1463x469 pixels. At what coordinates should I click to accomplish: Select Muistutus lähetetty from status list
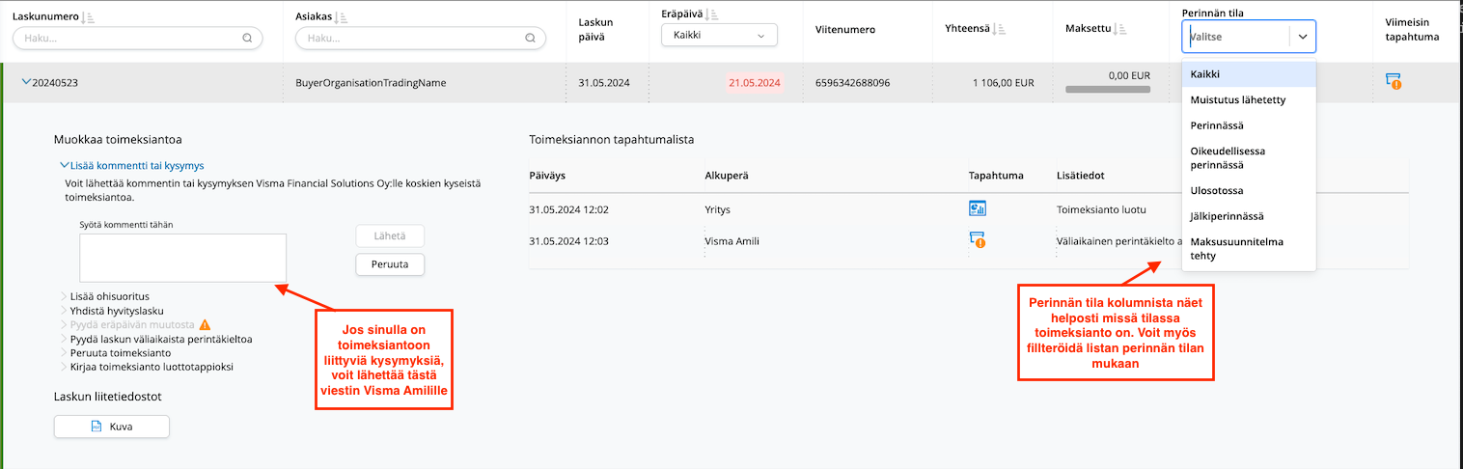click(1237, 99)
